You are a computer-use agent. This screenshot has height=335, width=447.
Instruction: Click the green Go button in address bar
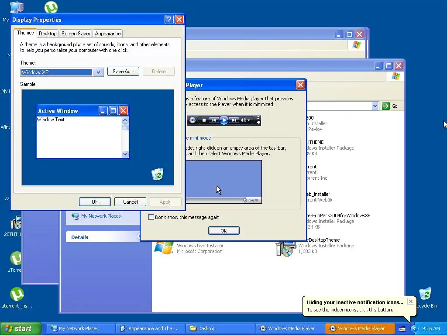390,106
